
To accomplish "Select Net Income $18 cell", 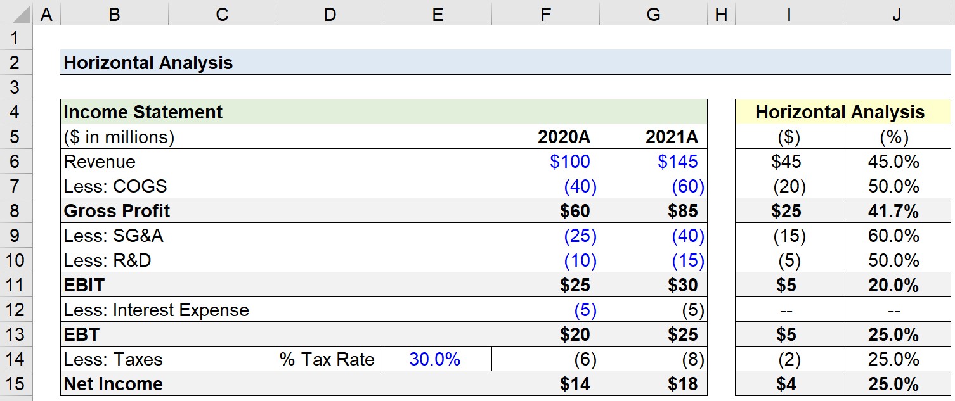I will 653,384.
